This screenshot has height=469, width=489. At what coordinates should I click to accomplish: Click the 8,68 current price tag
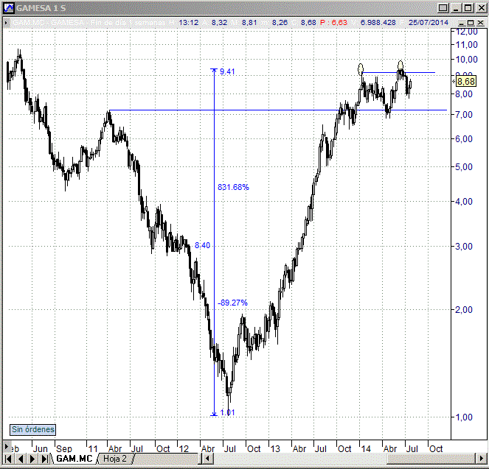[466, 82]
